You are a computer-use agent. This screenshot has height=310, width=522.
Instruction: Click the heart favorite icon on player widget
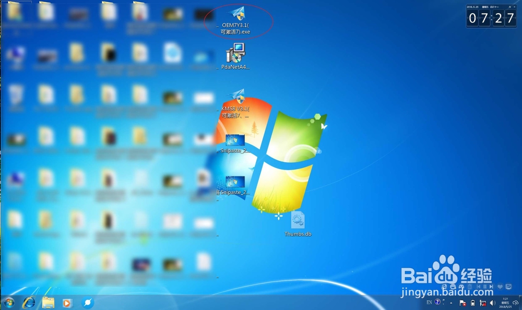(x=500, y=287)
